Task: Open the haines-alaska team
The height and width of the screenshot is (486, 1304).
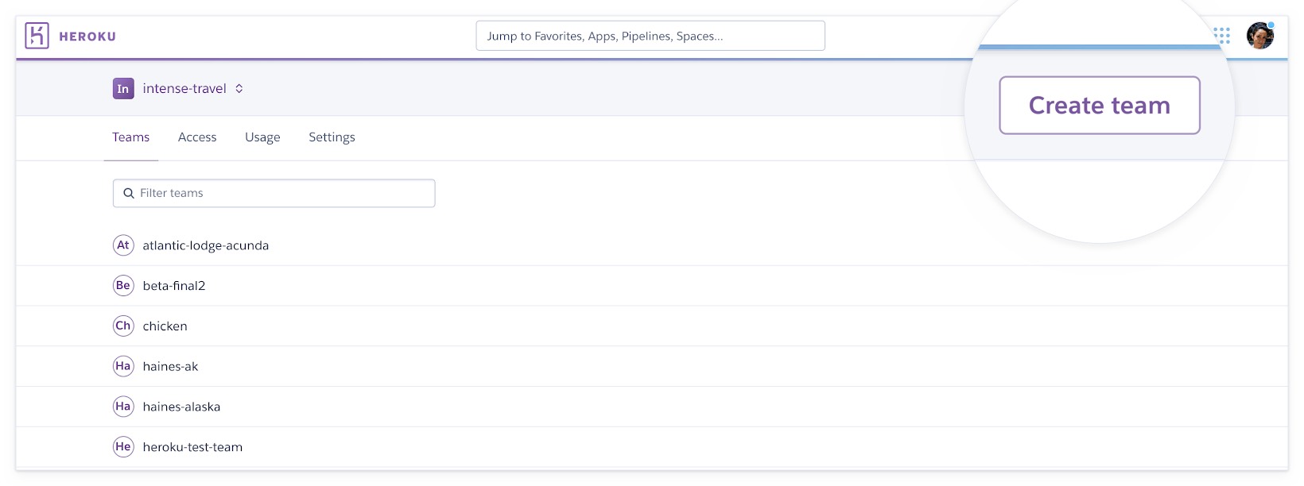Action: coord(181,407)
